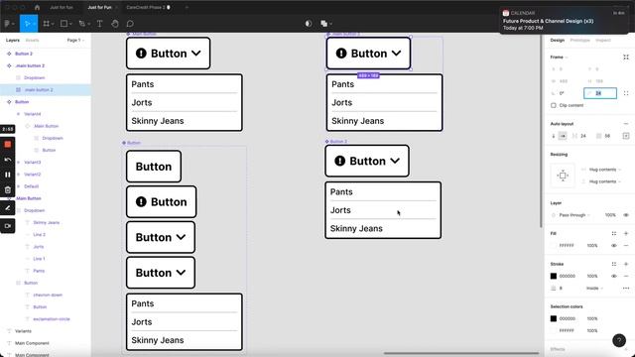The image size is (635, 357).
Task: Click the white fill color swatch
Action: pos(554,245)
